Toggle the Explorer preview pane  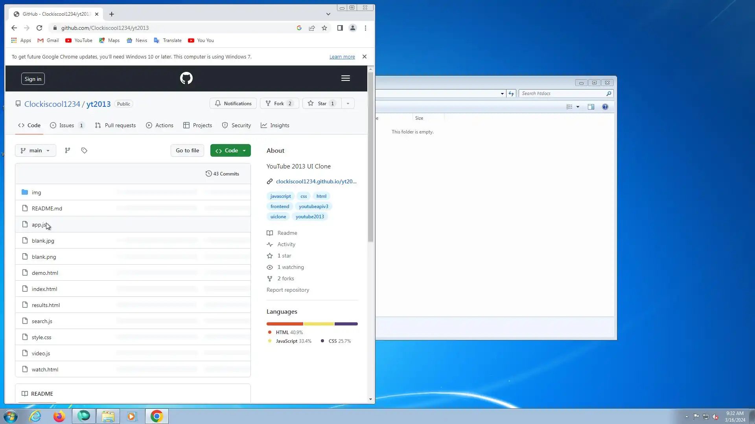(x=591, y=107)
